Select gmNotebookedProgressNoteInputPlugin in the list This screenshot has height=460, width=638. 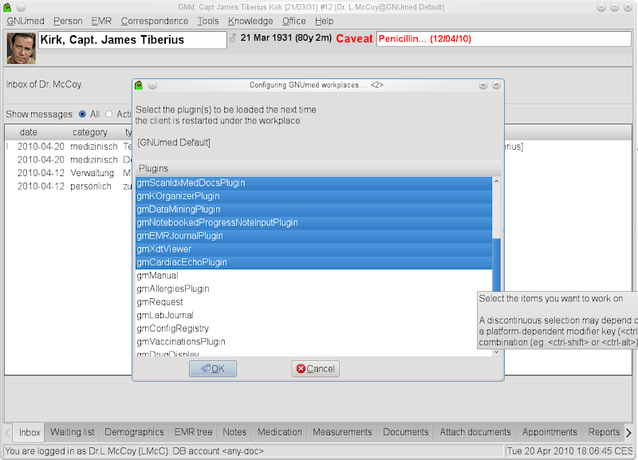point(313,222)
